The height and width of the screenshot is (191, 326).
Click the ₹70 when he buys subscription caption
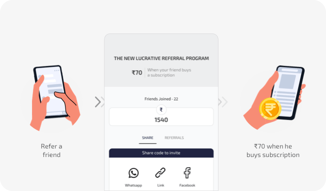point(273,150)
